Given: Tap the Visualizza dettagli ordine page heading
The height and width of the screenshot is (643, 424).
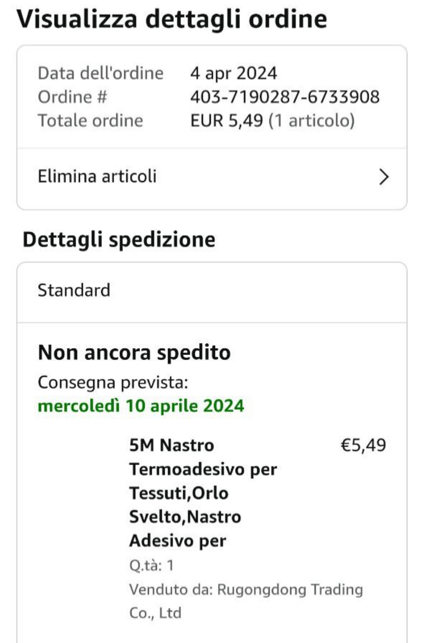Looking at the screenshot, I should (x=172, y=19).
